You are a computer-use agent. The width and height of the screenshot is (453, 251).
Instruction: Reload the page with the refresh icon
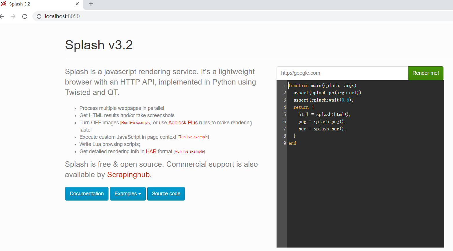(25, 16)
